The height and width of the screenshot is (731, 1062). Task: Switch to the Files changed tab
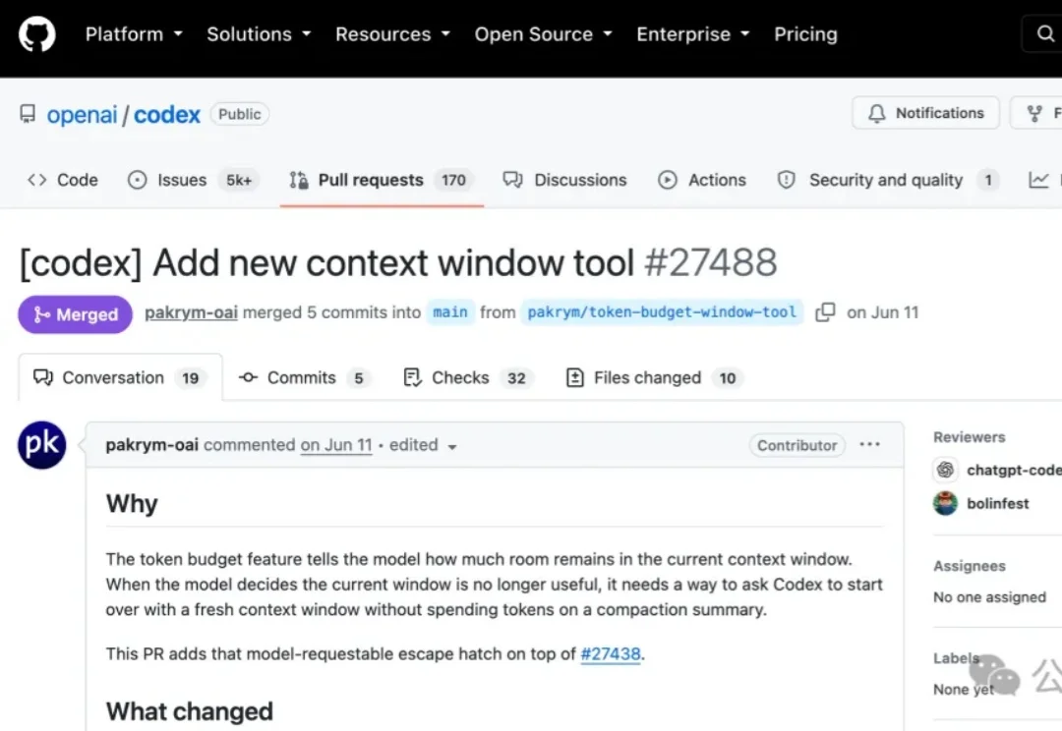coord(655,377)
